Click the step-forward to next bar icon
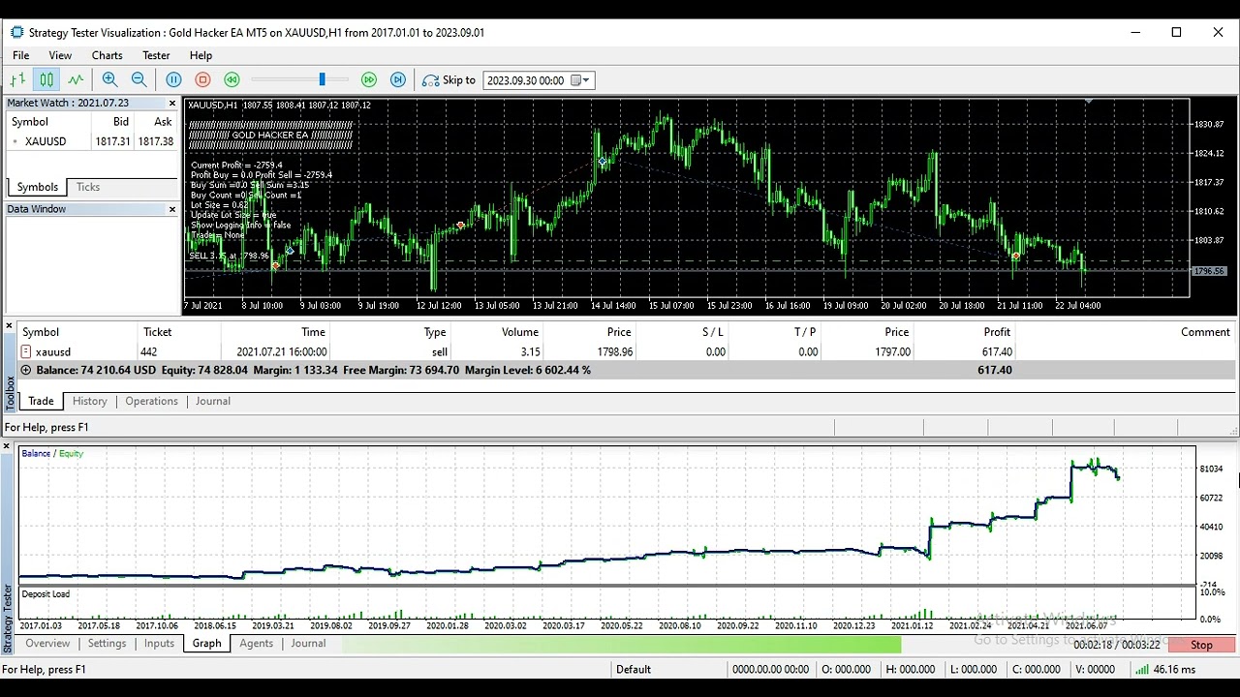Screen dimensions: 1240x697 [x=398, y=80]
